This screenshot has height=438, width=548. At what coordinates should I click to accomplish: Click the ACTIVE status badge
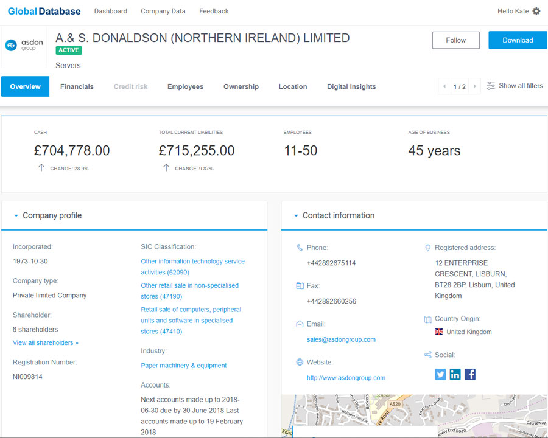[68, 50]
